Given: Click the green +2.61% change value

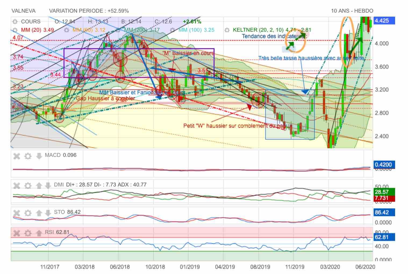Looking at the screenshot, I should 192,21.
